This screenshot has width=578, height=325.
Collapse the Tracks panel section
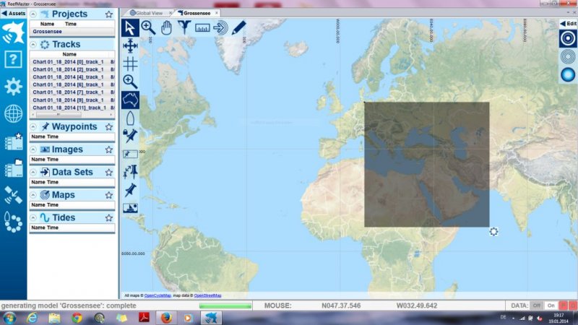[x=34, y=45]
